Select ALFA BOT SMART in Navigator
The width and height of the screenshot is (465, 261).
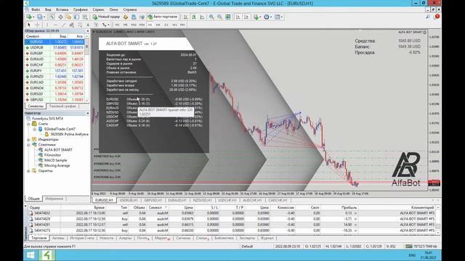(58, 150)
